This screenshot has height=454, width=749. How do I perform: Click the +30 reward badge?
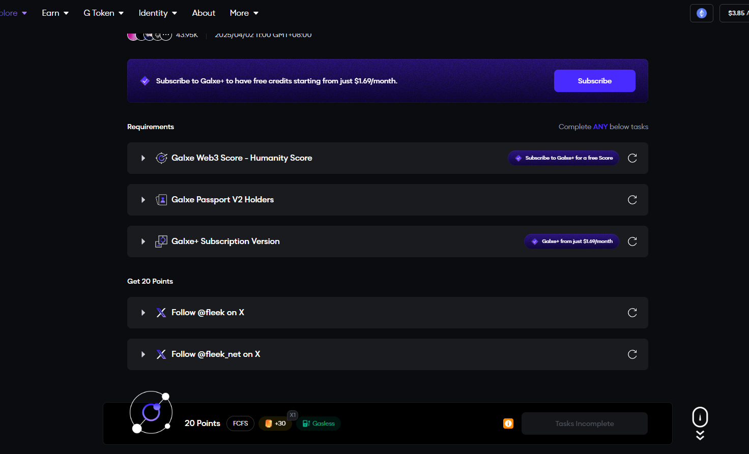coord(275,423)
